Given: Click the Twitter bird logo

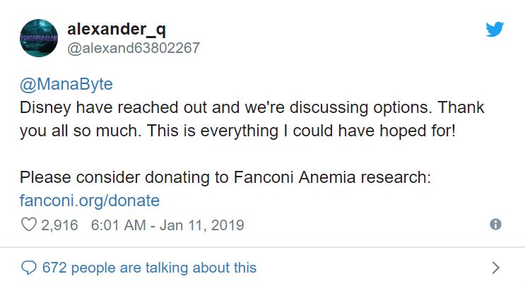Looking at the screenshot, I should 495,30.
